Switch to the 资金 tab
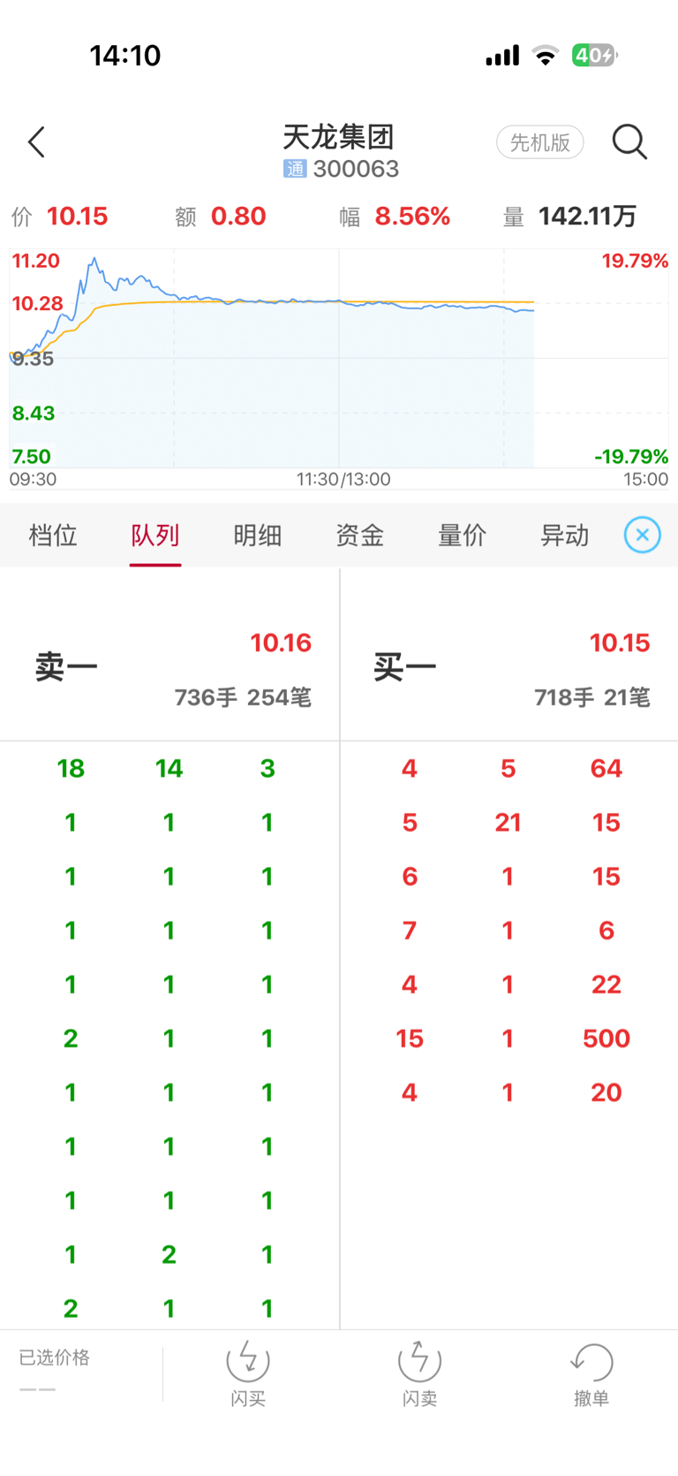This screenshot has width=678, height=1476. pos(360,535)
